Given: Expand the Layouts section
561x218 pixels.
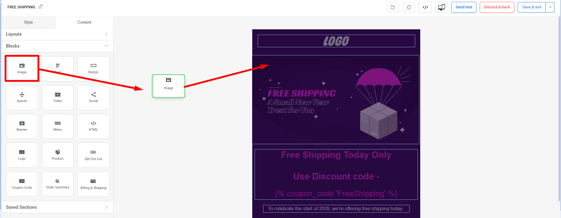Looking at the screenshot, I should 57,34.
